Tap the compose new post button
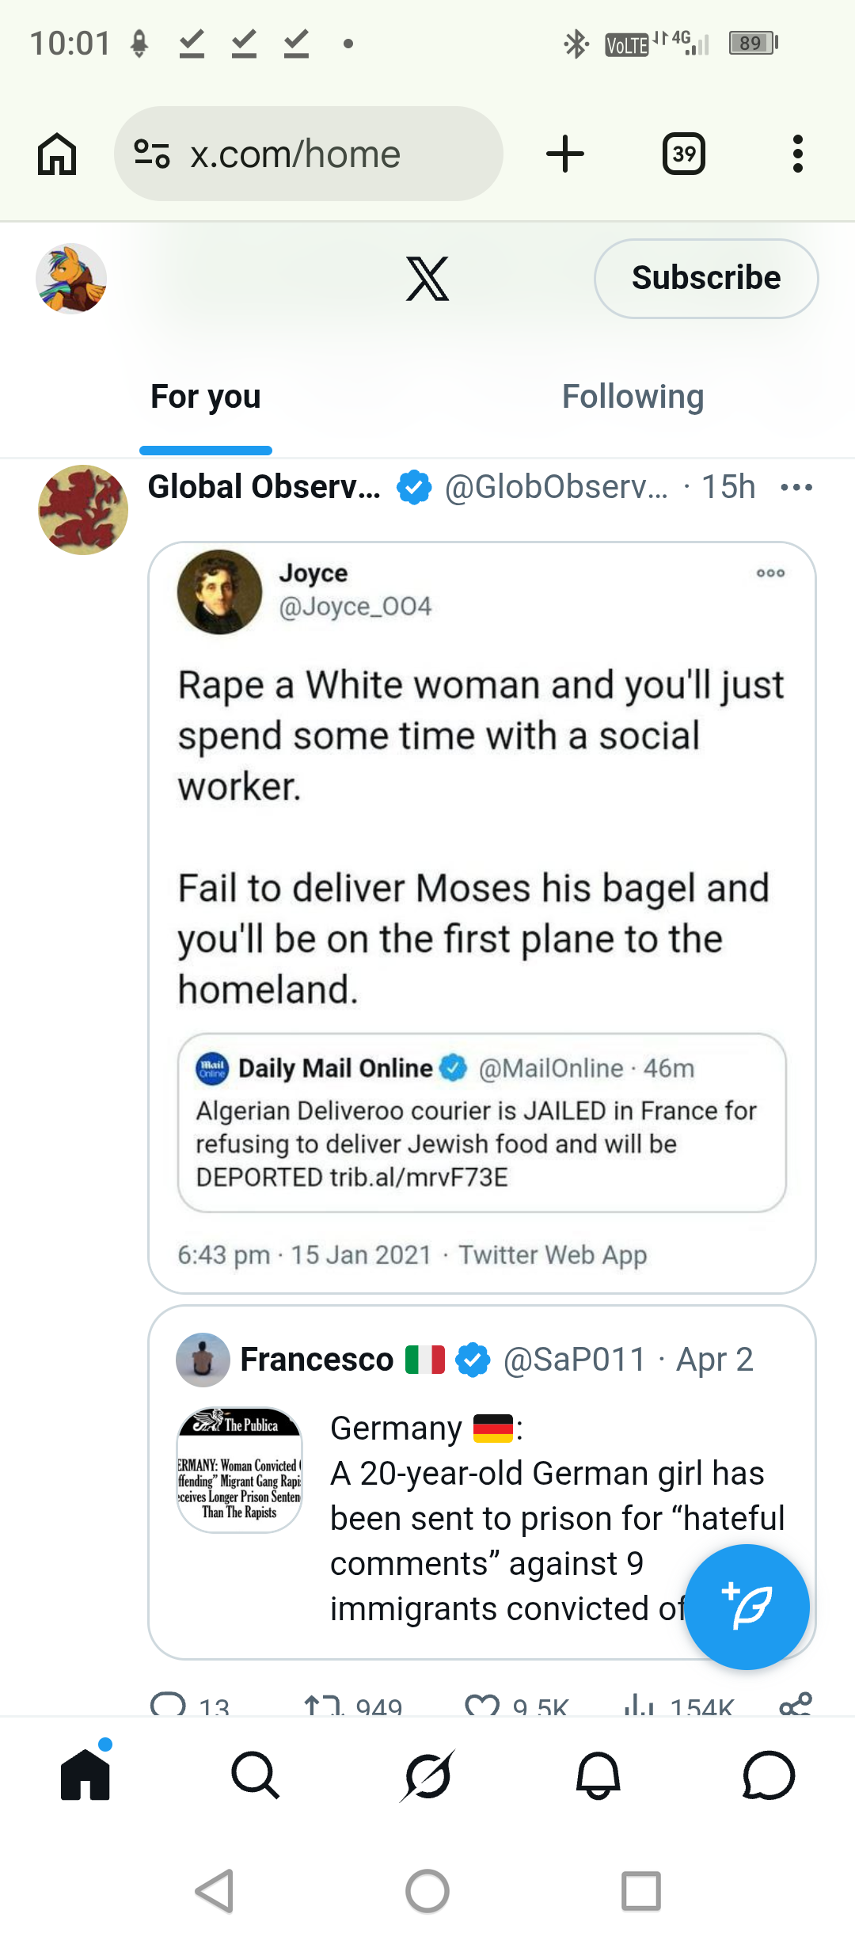Screen dimensions: 855x1948 tap(747, 1607)
